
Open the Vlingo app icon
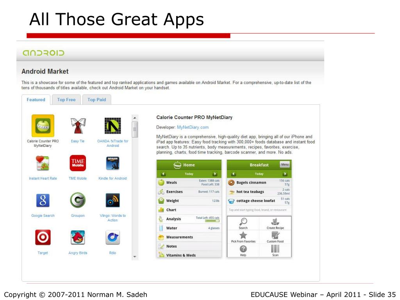[113, 200]
